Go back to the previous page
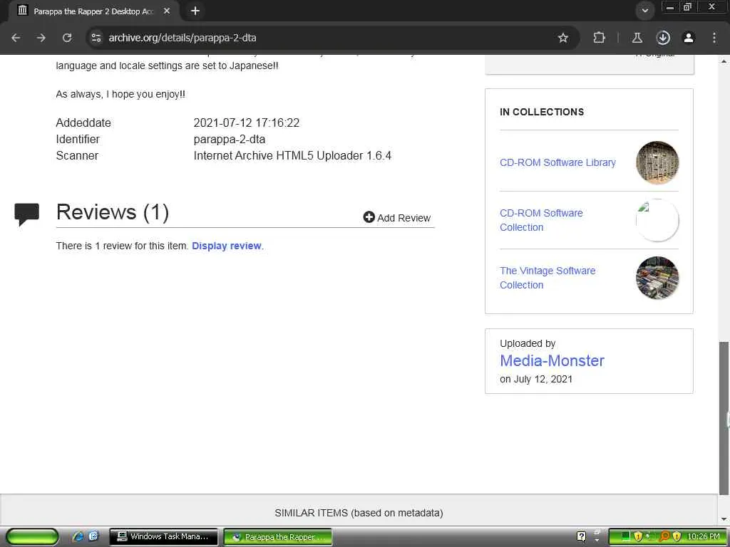The image size is (730, 547). tap(16, 38)
